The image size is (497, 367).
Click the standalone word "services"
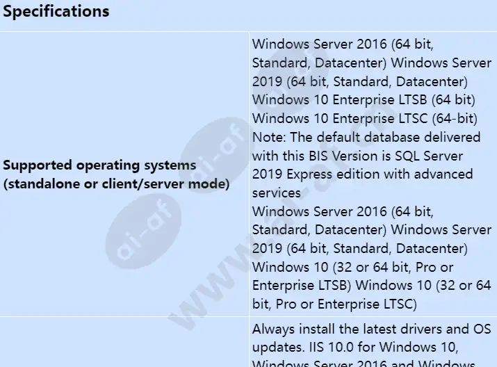(277, 193)
